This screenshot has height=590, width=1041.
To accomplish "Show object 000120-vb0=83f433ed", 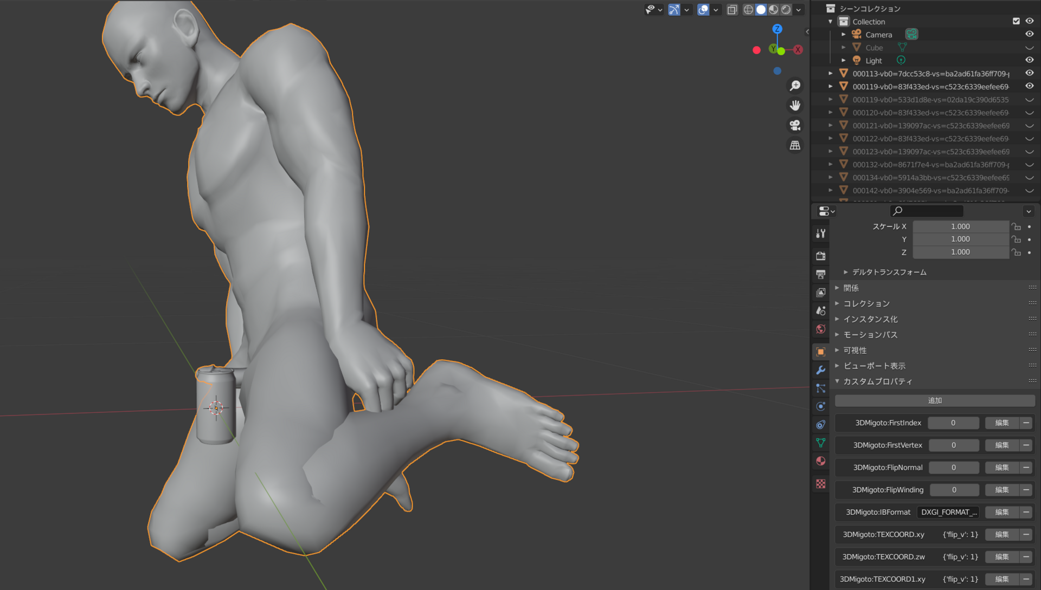I will coord(1029,113).
